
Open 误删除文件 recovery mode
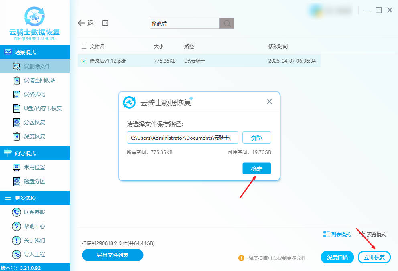point(37,66)
